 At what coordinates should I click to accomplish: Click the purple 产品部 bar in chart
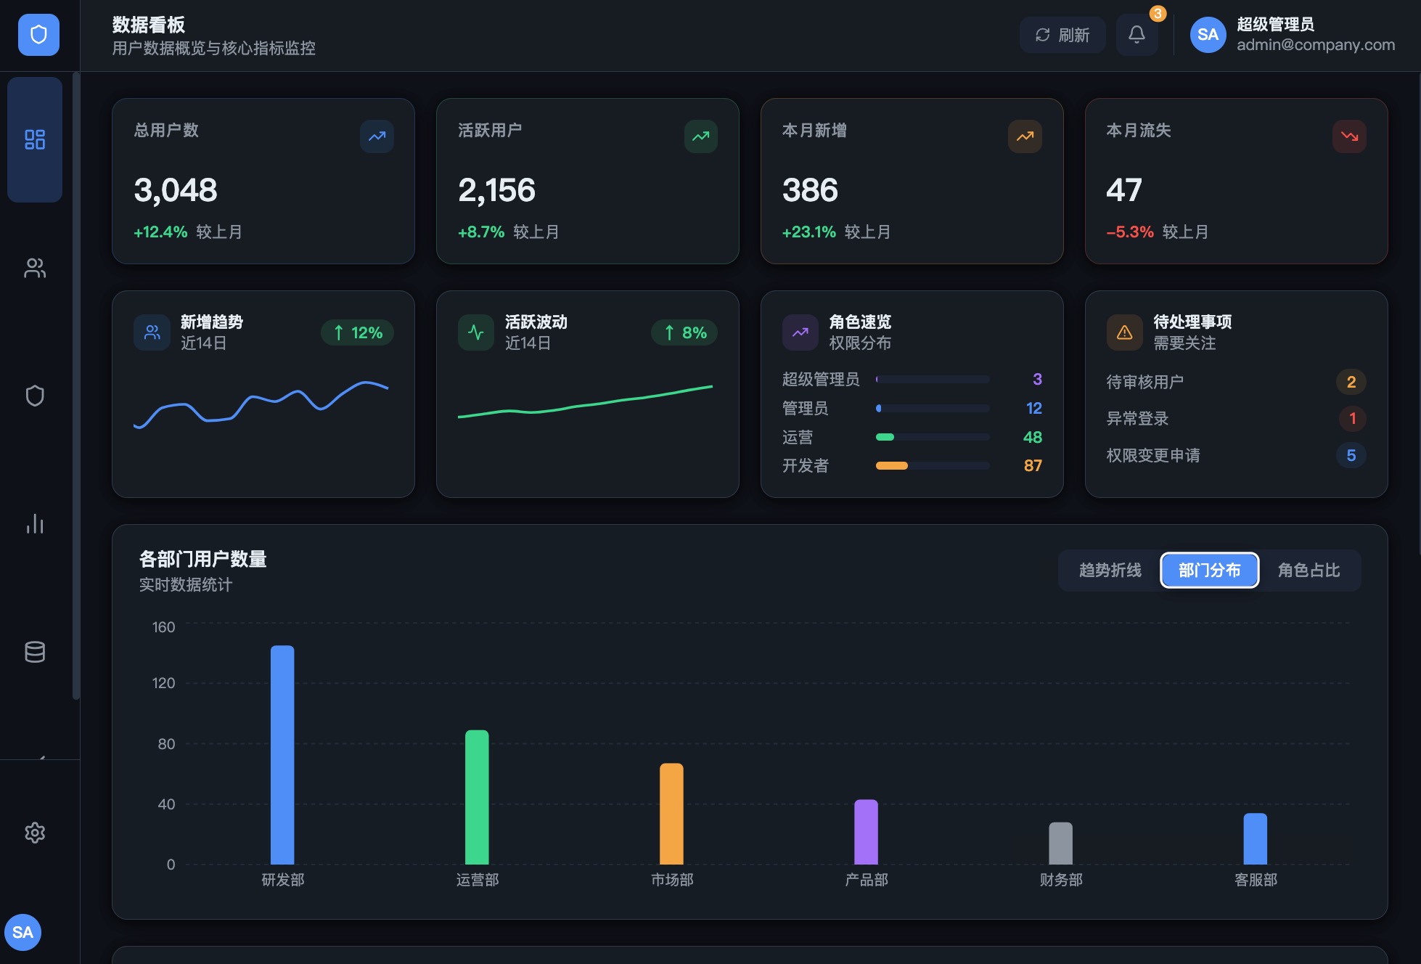(x=866, y=832)
